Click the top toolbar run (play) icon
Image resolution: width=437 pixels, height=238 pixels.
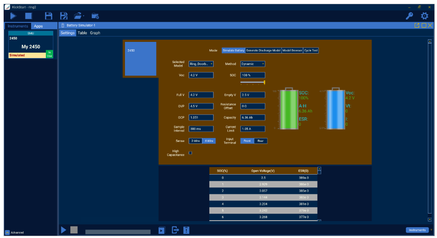(13, 16)
